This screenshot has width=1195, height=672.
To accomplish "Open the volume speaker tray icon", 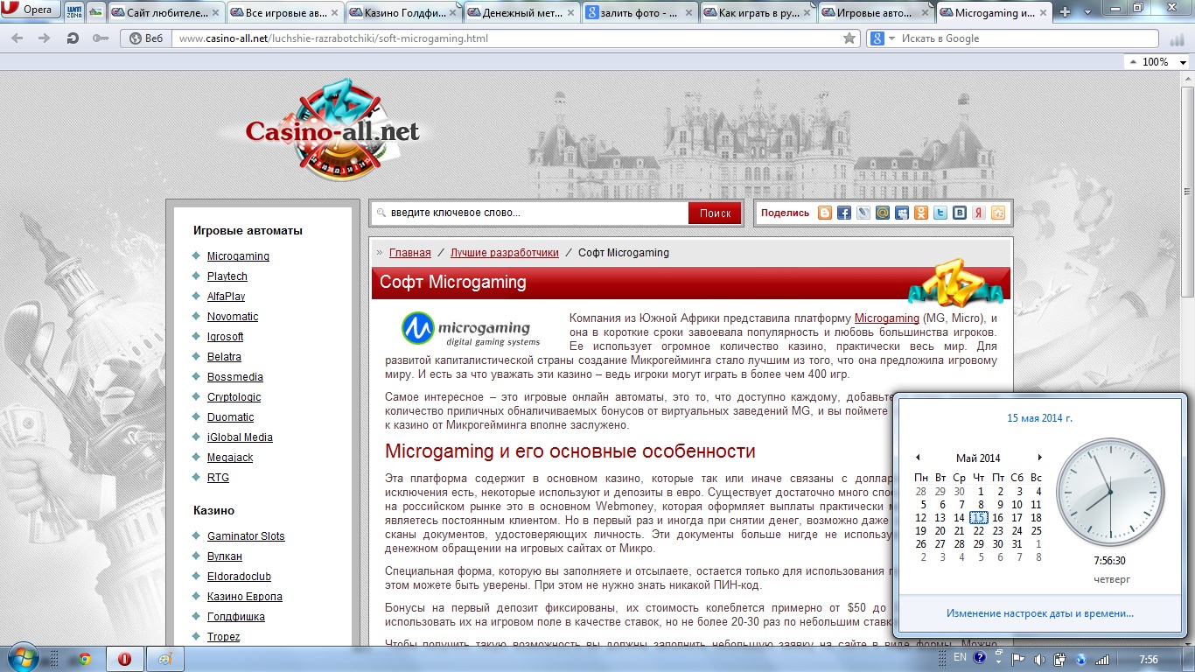I will pyautogui.click(x=1040, y=659).
